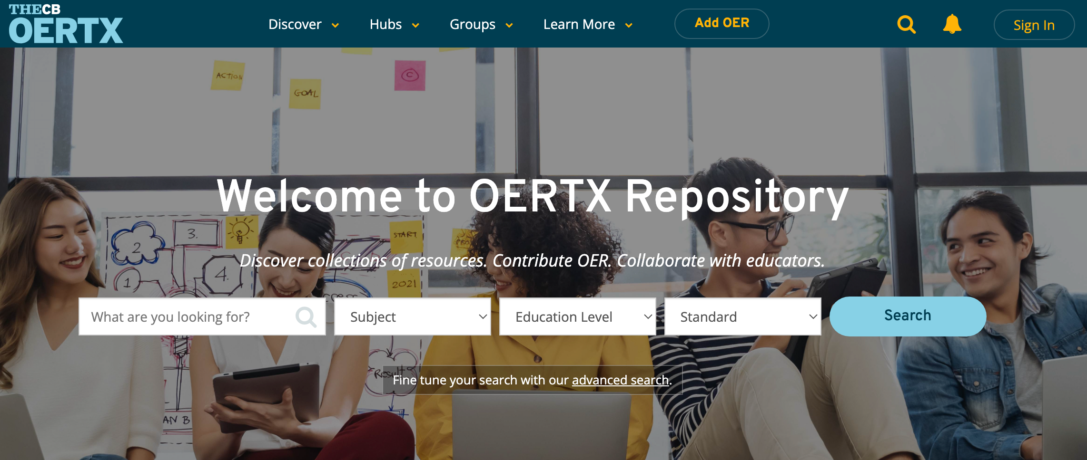Open the Standard dropdown
This screenshot has width=1087, height=460.
point(743,316)
